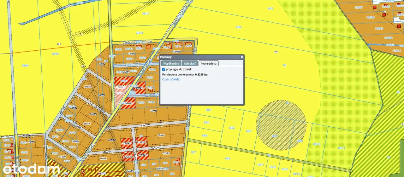404x177 pixels.
Task: Click the 23MN/U red-striped plot
Action: (x=143, y=155)
